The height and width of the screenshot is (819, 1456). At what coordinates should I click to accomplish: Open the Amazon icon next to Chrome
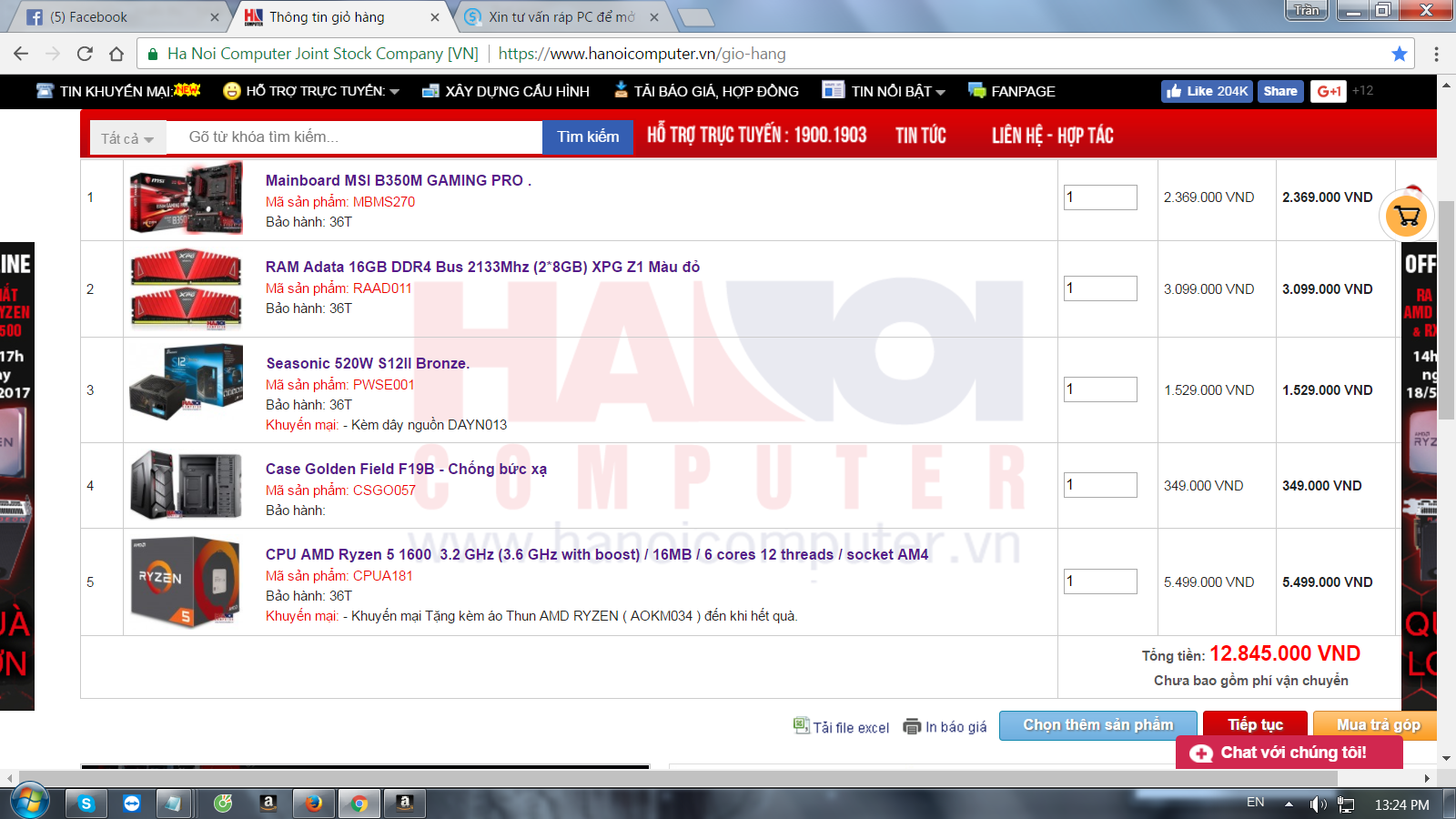[x=405, y=804]
